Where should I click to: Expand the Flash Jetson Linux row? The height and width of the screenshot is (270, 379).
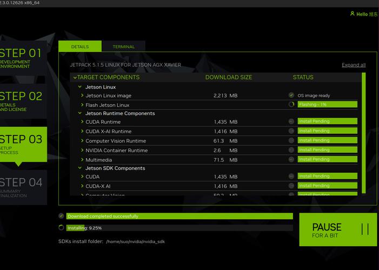pos(82,105)
